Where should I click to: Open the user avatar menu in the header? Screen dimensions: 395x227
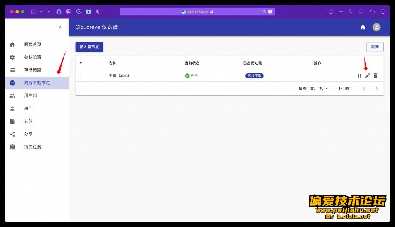(x=376, y=27)
